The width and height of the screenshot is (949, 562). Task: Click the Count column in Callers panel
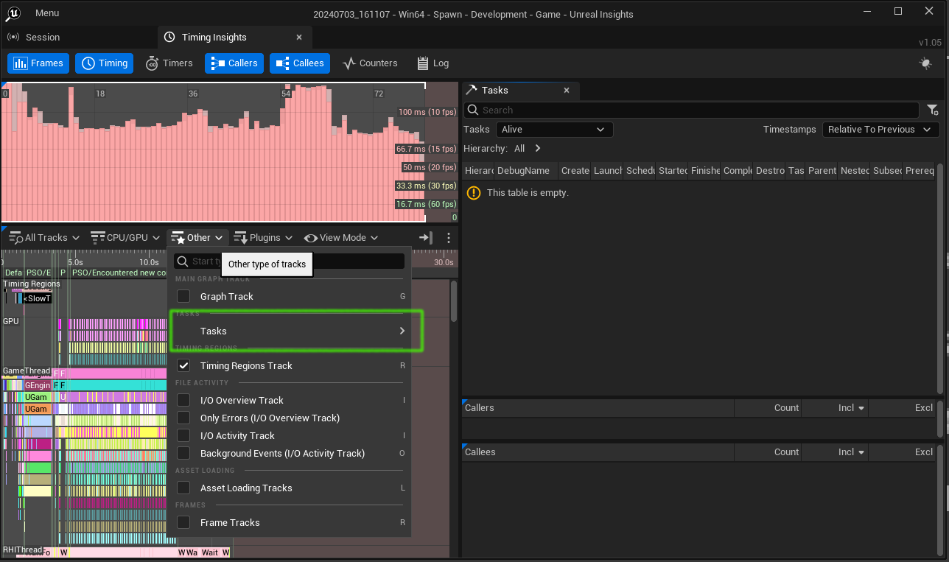tap(768, 407)
